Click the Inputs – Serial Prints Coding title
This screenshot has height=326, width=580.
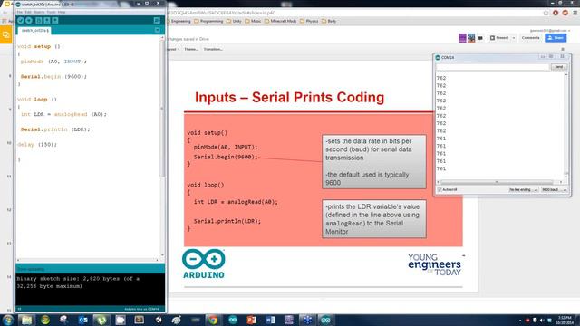pyautogui.click(x=290, y=97)
